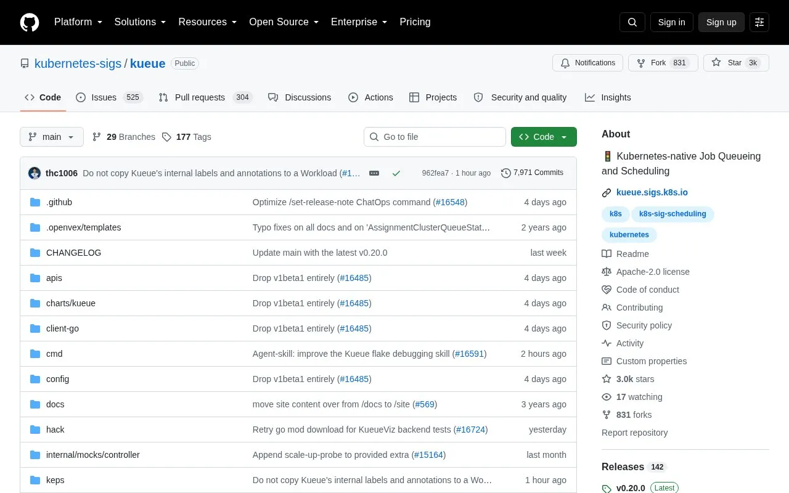Open the Solutions dropdown menu

pos(140,22)
